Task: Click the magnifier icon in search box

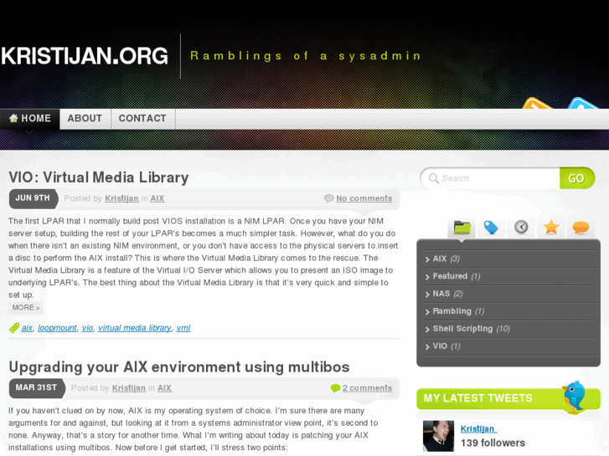Action: tap(433, 178)
